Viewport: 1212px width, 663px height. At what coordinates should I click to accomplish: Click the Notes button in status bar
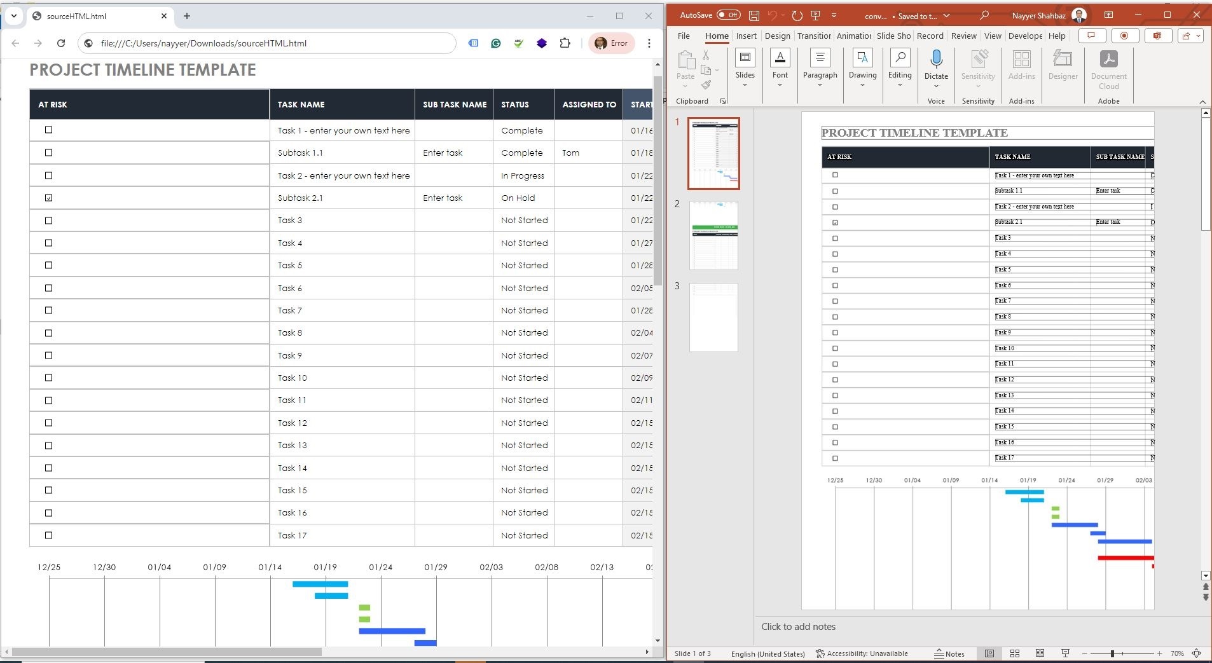(949, 653)
